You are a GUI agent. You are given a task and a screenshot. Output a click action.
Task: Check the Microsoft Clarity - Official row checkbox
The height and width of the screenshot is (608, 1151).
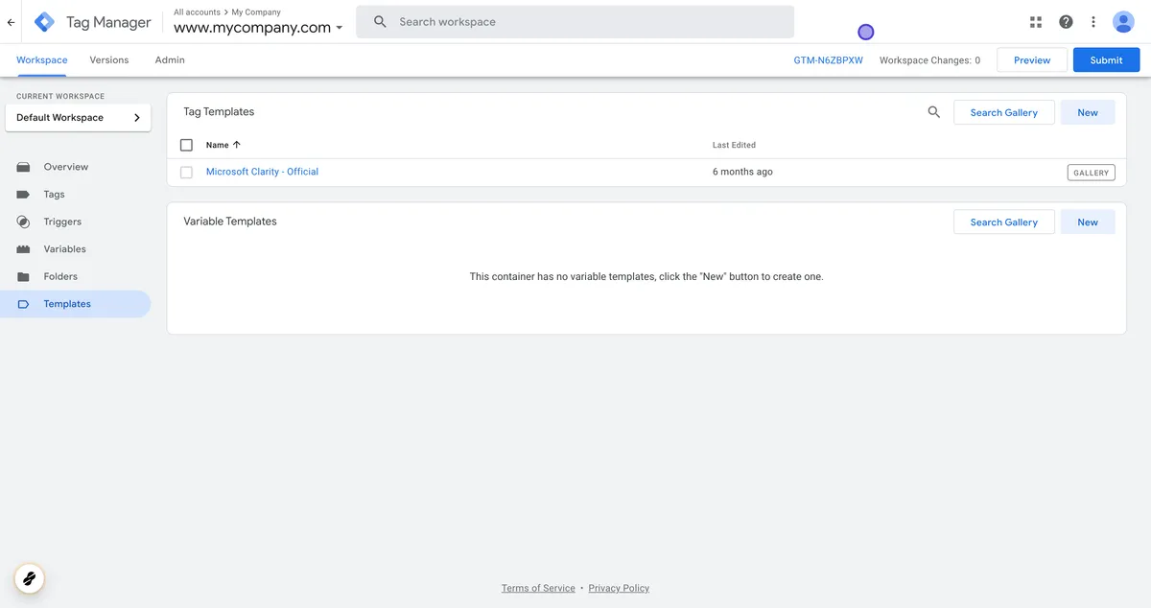click(x=187, y=173)
